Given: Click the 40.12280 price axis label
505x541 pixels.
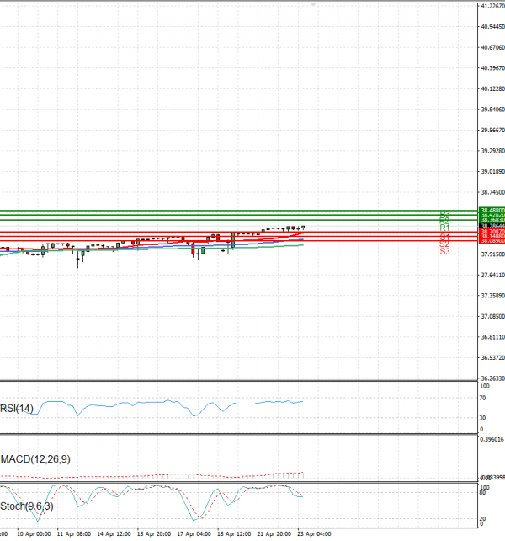Looking at the screenshot, I should pyautogui.click(x=493, y=88).
